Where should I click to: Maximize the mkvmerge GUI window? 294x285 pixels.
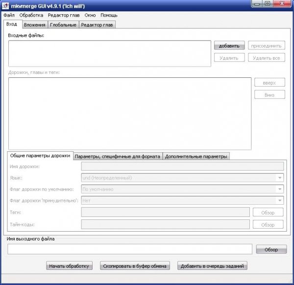[x=268, y=4]
